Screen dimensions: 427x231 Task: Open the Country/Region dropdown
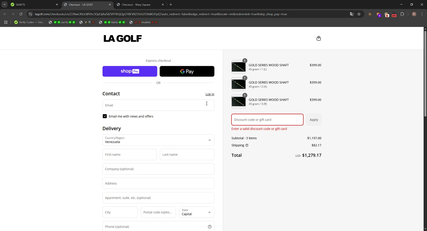pos(158,140)
